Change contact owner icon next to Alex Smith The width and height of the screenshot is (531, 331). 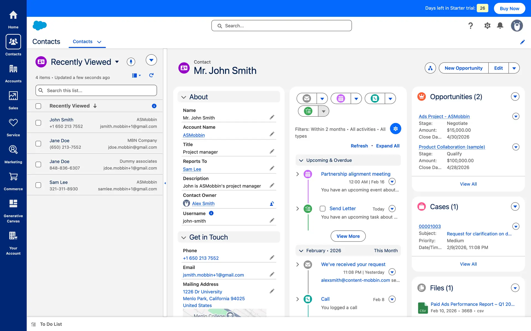(272, 204)
